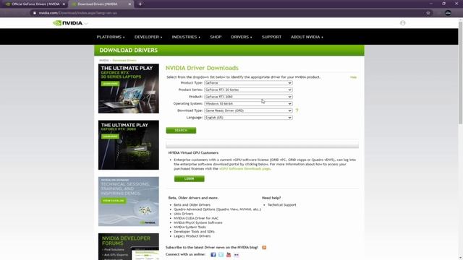Image resolution: width=463 pixels, height=260 pixels.
Task: Open the About NVIDIA menu
Action: tap(307, 37)
